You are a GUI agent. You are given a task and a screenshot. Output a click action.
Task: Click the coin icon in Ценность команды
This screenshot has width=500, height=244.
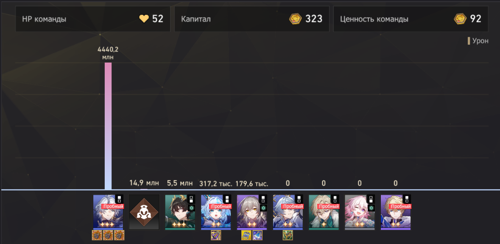click(460, 19)
